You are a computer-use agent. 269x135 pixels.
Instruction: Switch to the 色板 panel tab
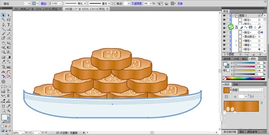point(236,84)
